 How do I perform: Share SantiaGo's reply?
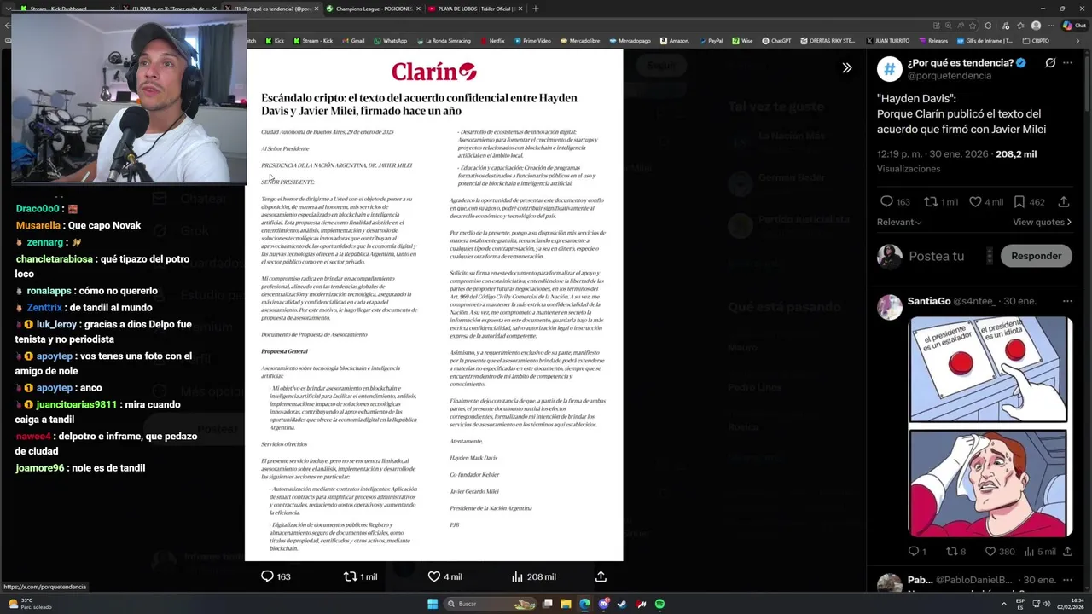[x=1067, y=552]
